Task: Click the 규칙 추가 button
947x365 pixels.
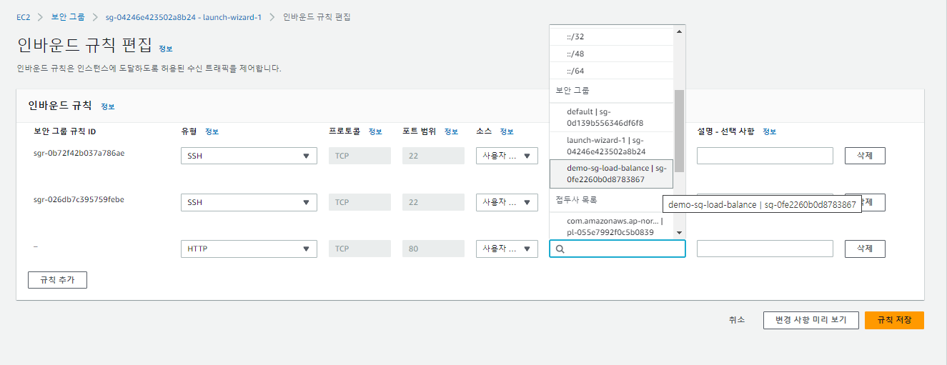Action: click(x=57, y=279)
